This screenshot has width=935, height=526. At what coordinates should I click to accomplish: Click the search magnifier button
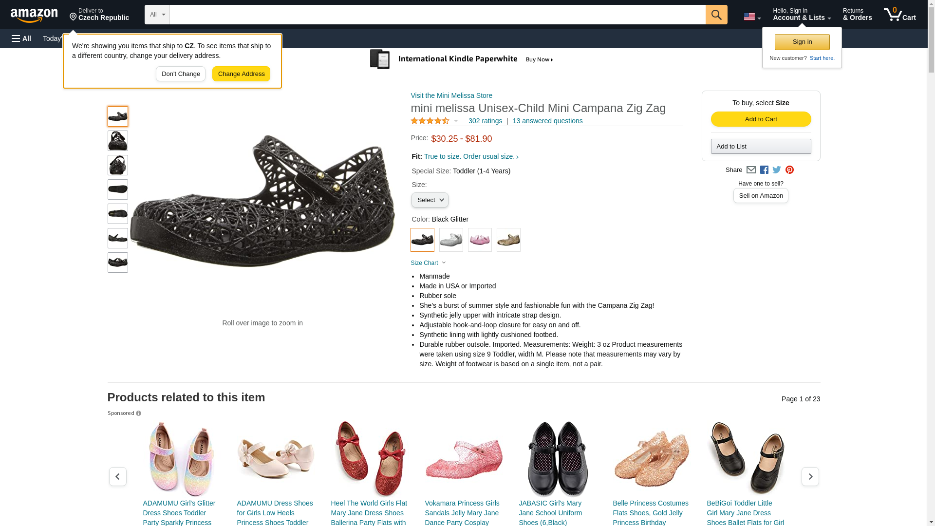pyautogui.click(x=716, y=15)
